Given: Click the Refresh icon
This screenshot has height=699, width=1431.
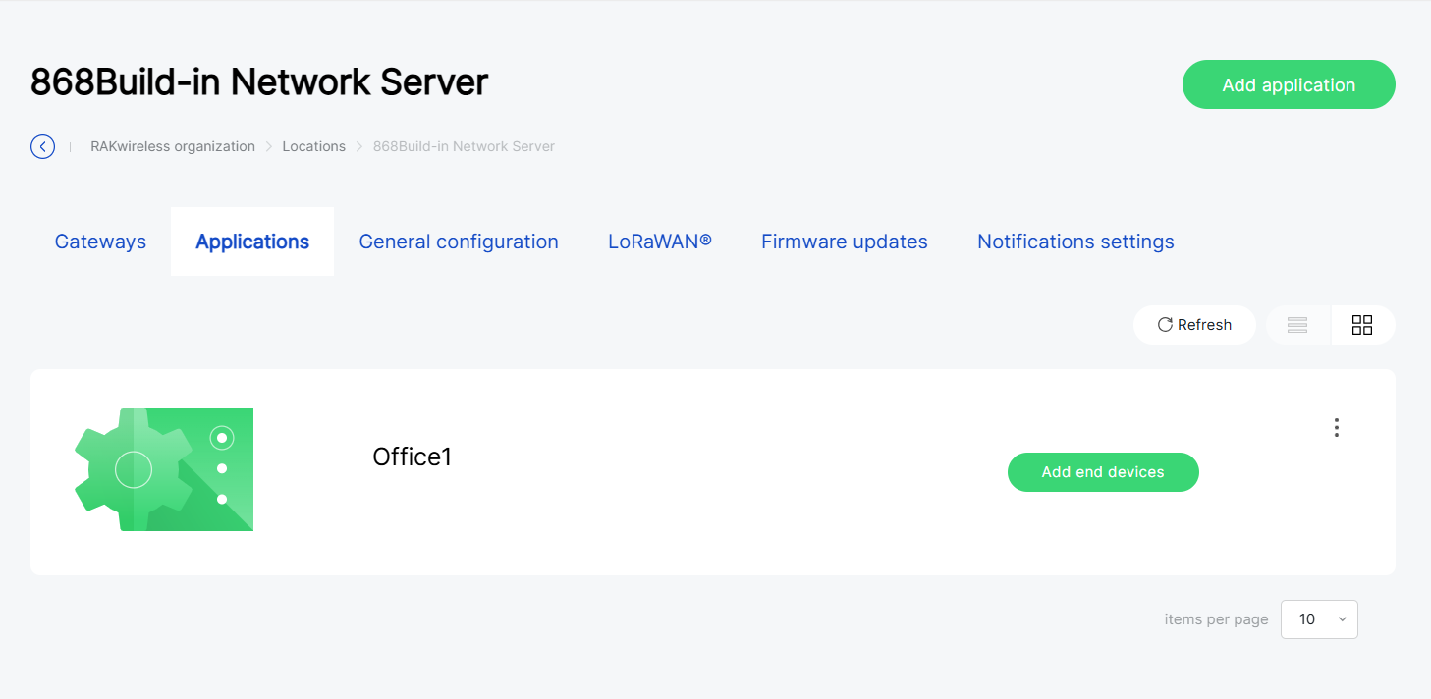Looking at the screenshot, I should [x=1194, y=324].
